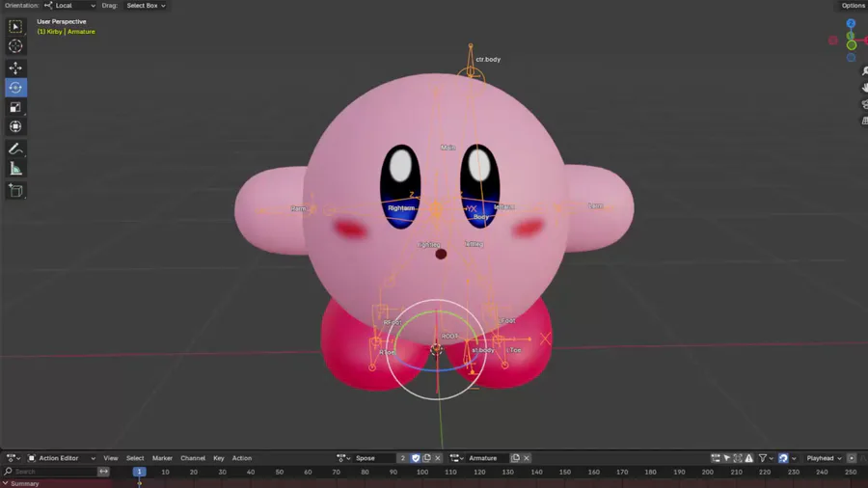The height and width of the screenshot is (488, 868).
Task: Open the filters funnel dropdown
Action: [x=766, y=458]
